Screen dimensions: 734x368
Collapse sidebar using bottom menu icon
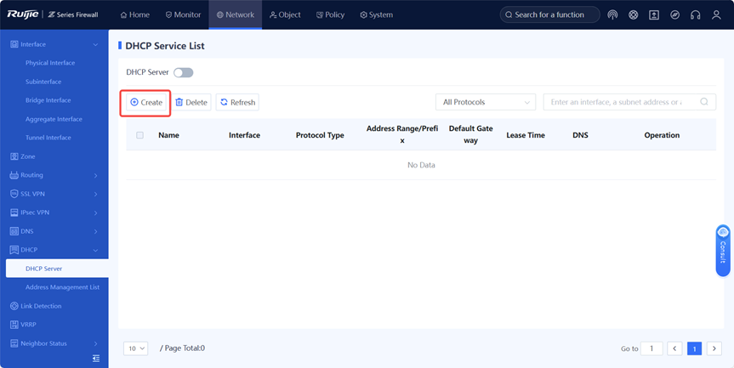pos(96,359)
